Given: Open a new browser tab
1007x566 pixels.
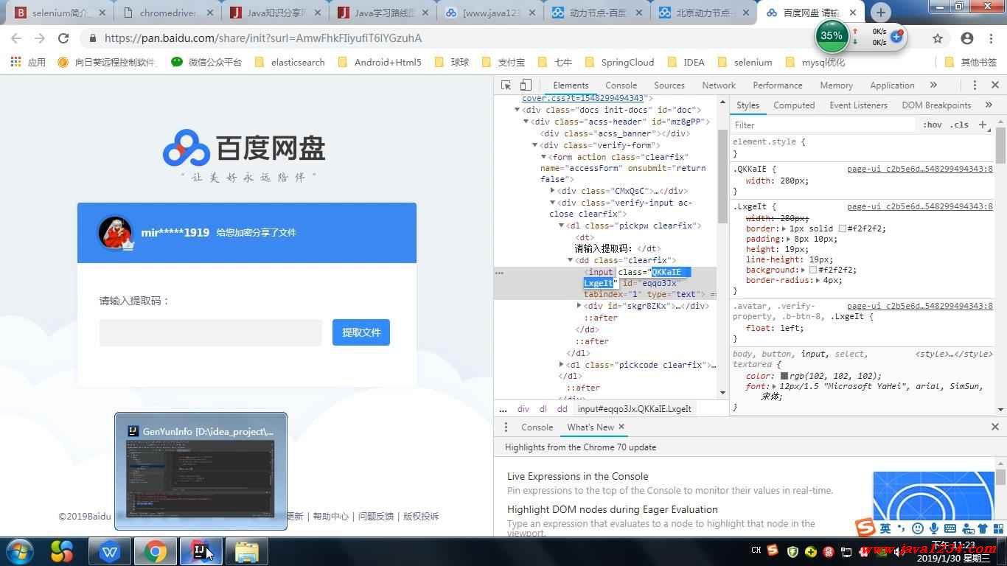Looking at the screenshot, I should click(x=880, y=13).
